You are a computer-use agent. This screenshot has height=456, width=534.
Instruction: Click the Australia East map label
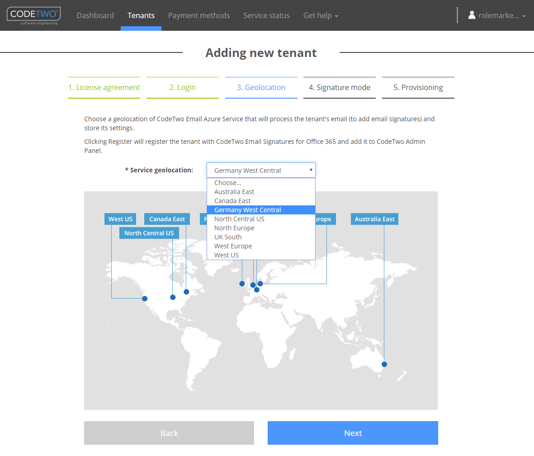pyautogui.click(x=374, y=219)
